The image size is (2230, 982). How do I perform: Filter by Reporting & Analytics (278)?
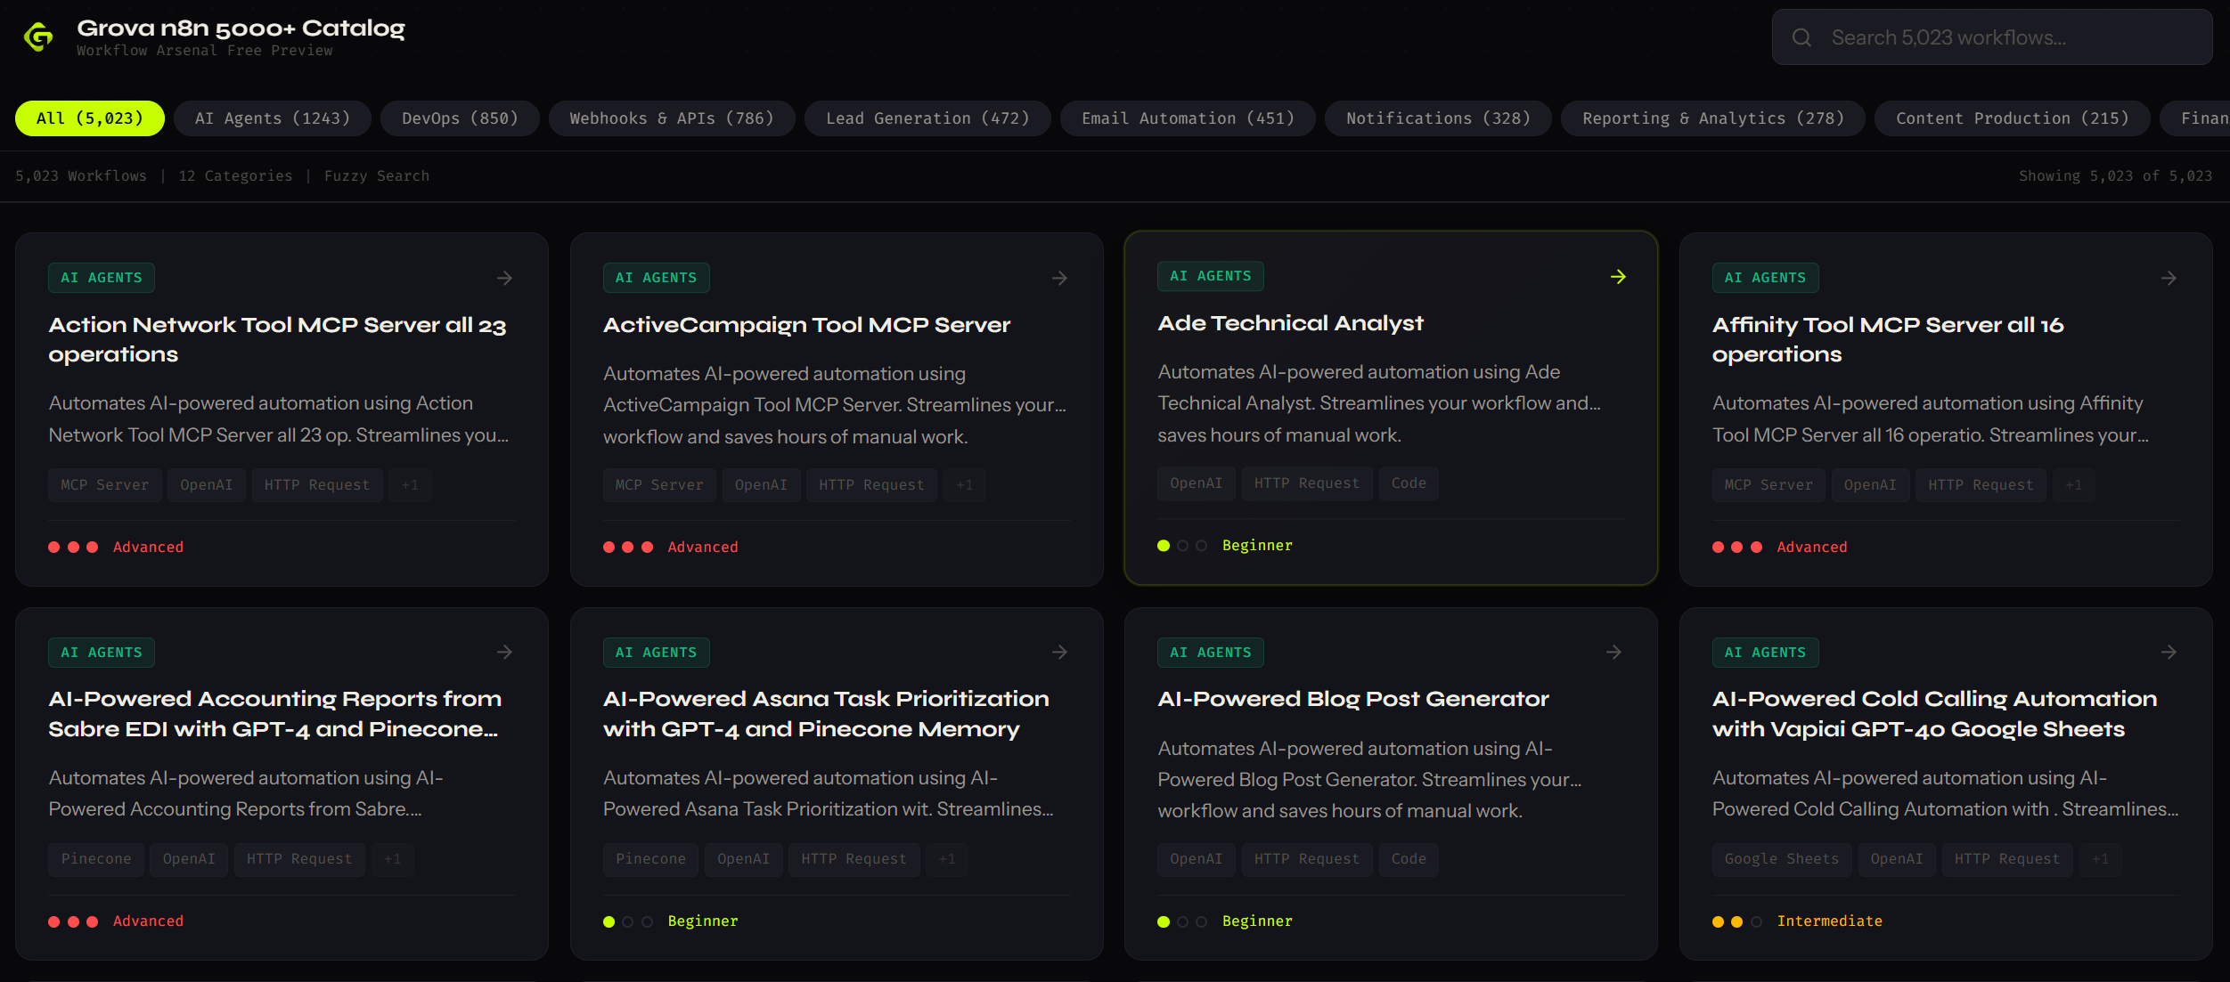1712,118
